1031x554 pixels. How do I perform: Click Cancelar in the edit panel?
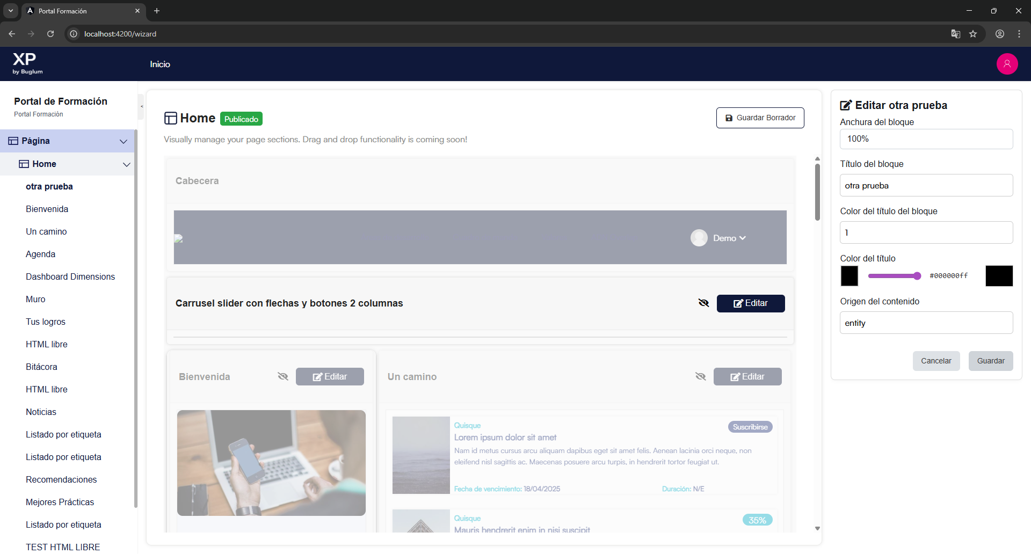(x=936, y=361)
